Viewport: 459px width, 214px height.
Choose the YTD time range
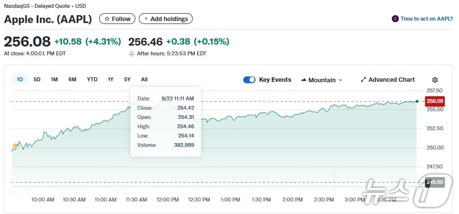tap(92, 79)
